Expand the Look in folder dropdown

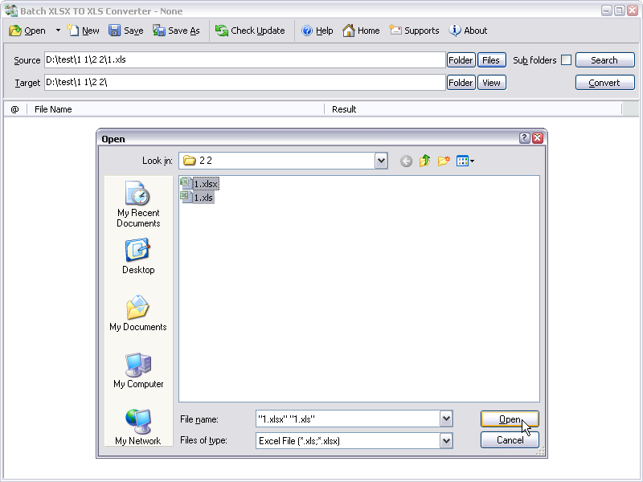[381, 161]
